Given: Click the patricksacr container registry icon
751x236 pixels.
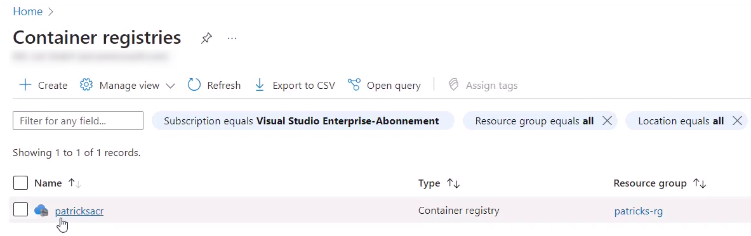Looking at the screenshot, I should coord(41,210).
